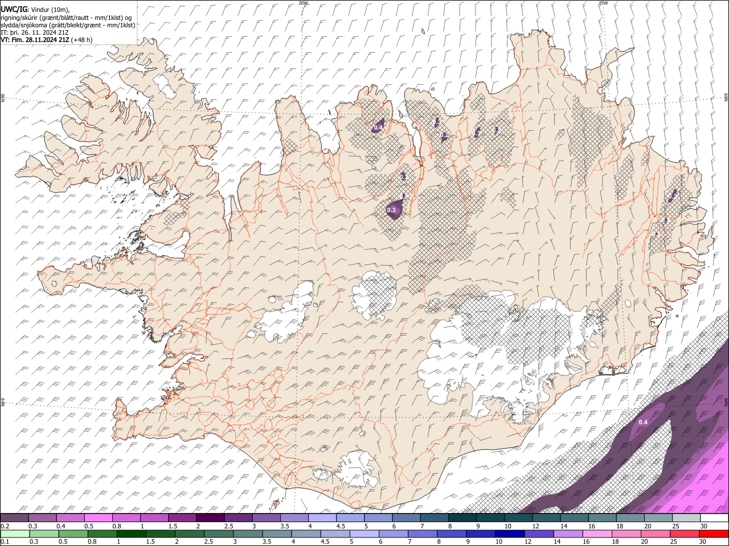Select the white 30 swatch in upper legend row
Viewport: 729px width, 546px height.
(x=714, y=518)
